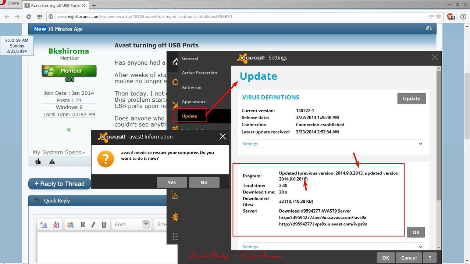Viewport: 470px width, 264px height.
Task: Click avast list menu sidebar icon
Action: (x=175, y=236)
